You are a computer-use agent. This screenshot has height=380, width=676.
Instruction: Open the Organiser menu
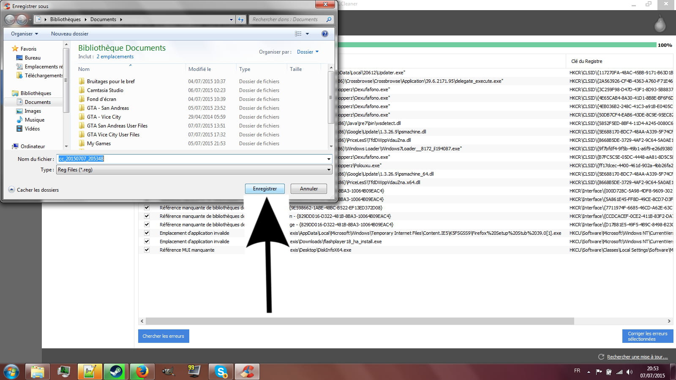coord(25,34)
